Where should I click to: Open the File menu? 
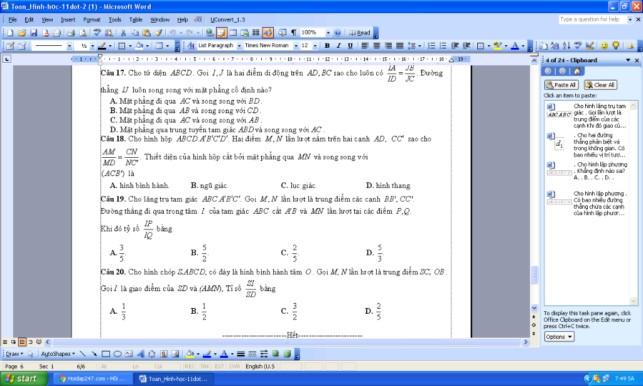click(x=13, y=19)
